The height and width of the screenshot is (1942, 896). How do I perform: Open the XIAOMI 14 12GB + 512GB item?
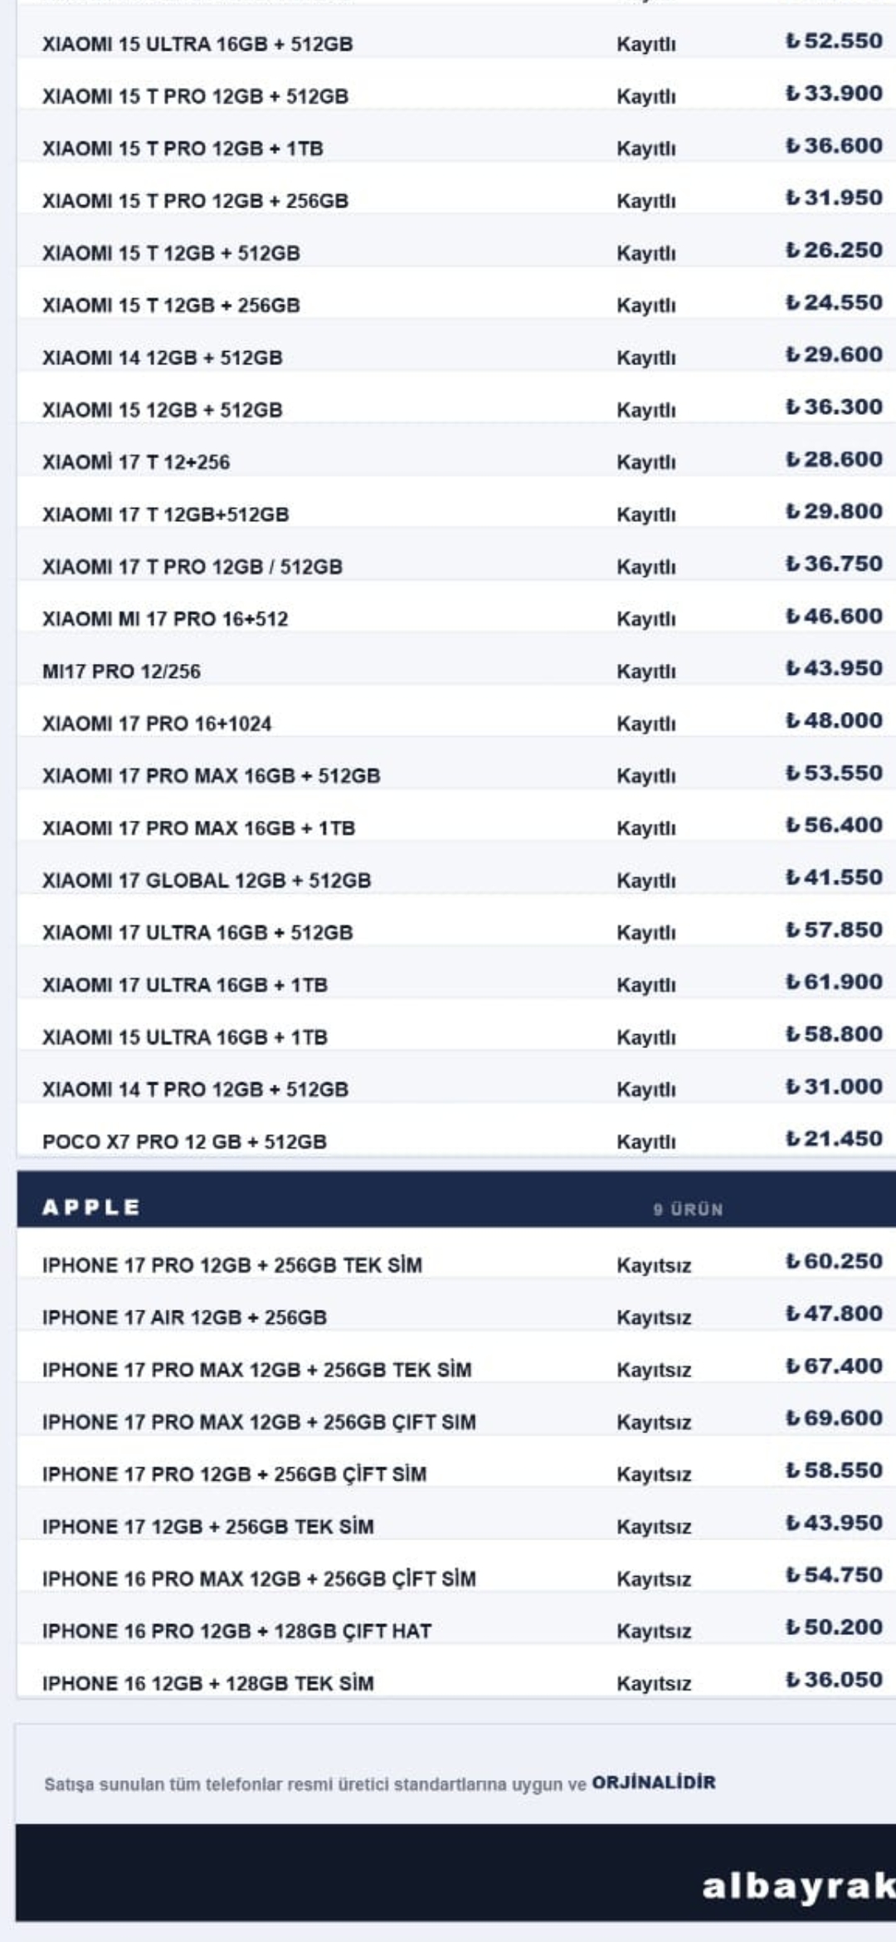pyautogui.click(x=456, y=357)
